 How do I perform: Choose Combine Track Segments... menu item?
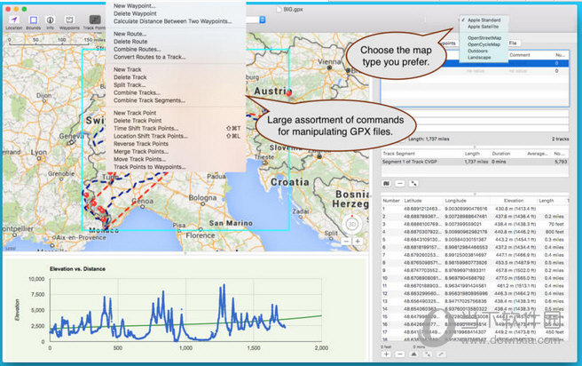pyautogui.click(x=149, y=100)
